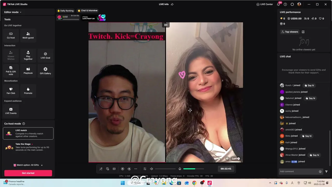Image resolution: width=332 pixels, height=187 pixels.
Task: Open the Co-host tool
Action: [x=11, y=36]
